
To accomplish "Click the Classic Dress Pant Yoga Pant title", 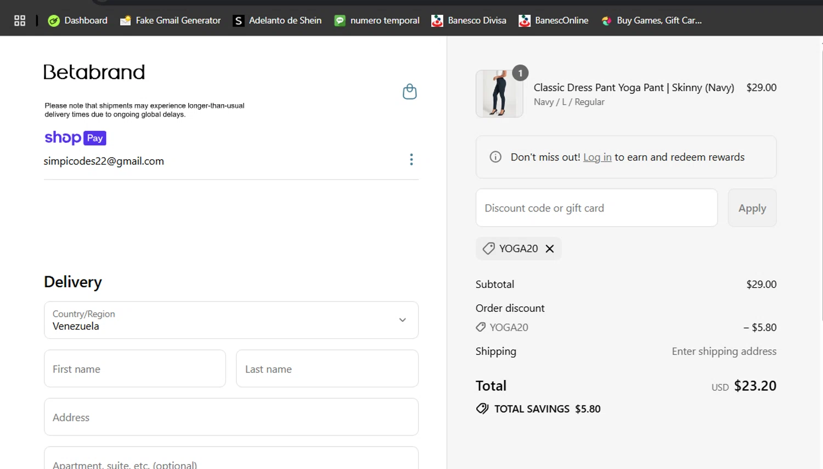I will [634, 87].
